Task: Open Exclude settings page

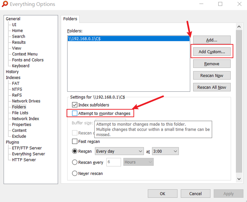Action: pyautogui.click(x=19, y=136)
